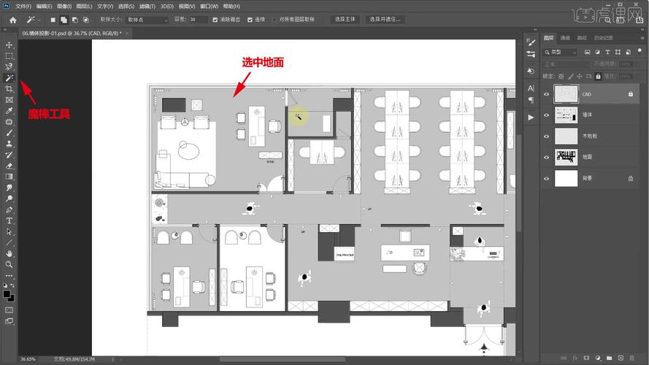649x365 pixels.
Task: Hide the 墙体 layer visibility eye
Action: coord(547,115)
